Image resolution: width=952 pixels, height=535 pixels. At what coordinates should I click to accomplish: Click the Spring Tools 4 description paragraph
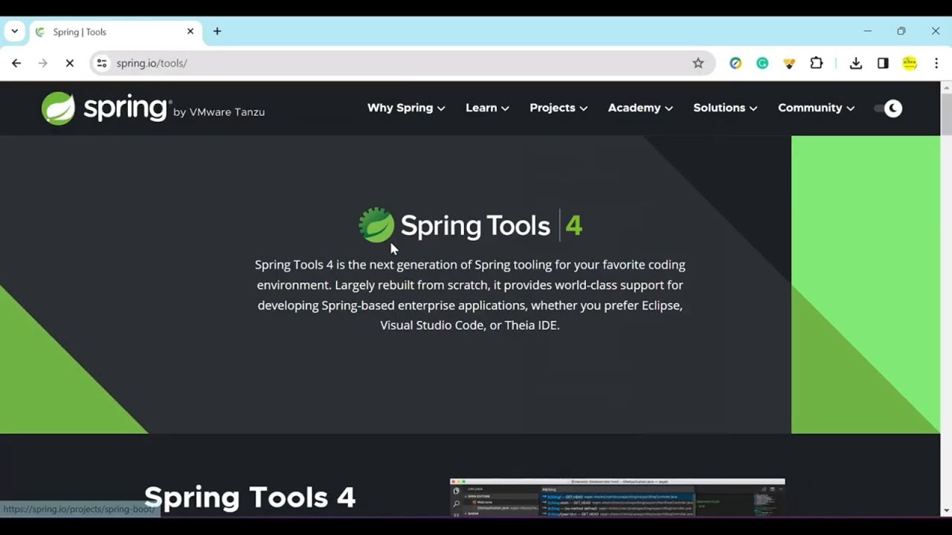[470, 295]
